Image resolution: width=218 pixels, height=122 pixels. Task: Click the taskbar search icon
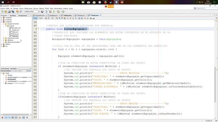coord(8,2)
